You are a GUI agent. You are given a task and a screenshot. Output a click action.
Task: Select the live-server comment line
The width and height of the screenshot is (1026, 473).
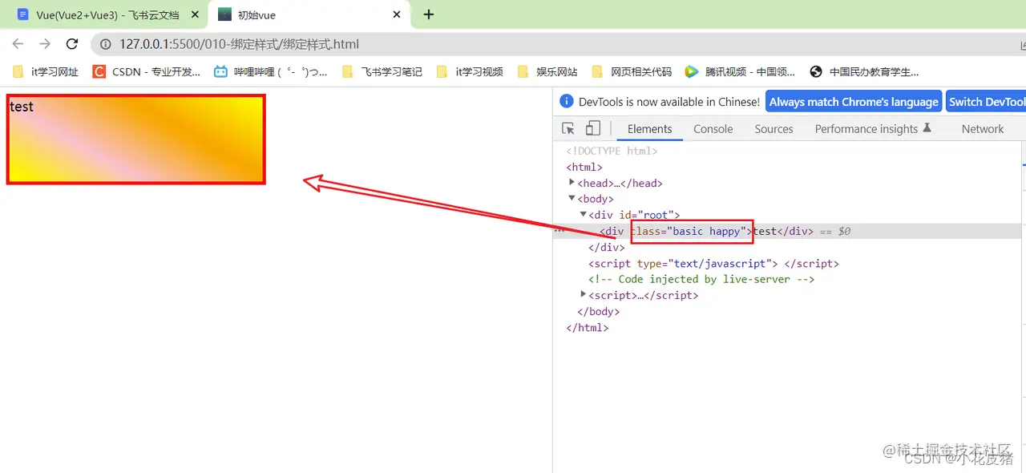(x=701, y=279)
